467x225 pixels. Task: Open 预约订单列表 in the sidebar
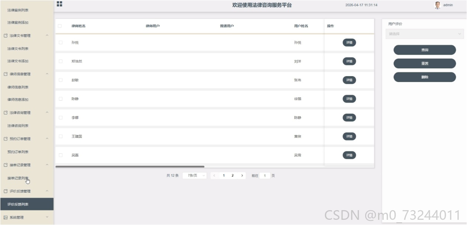click(18, 152)
